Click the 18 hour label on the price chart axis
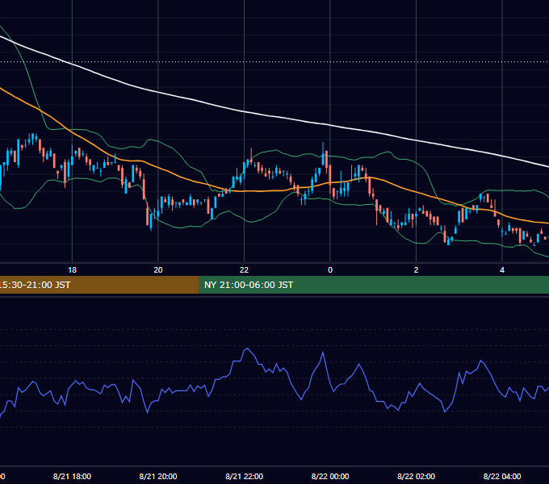The width and height of the screenshot is (549, 484). click(72, 270)
